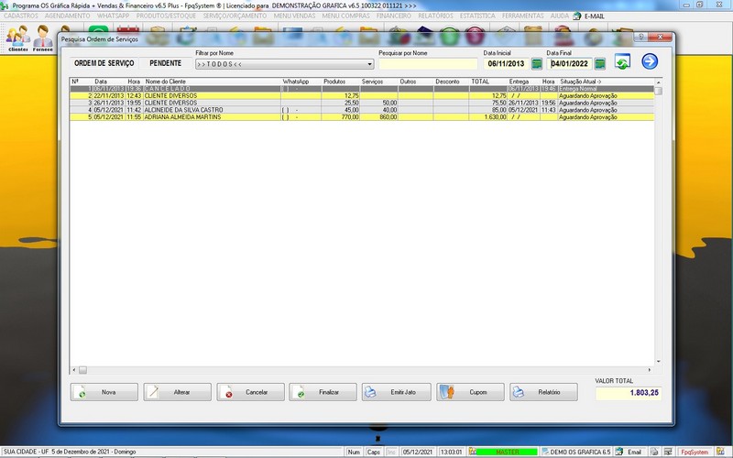Click into Pesquisar por Nome field
This screenshot has width=733, height=458.
428,64
